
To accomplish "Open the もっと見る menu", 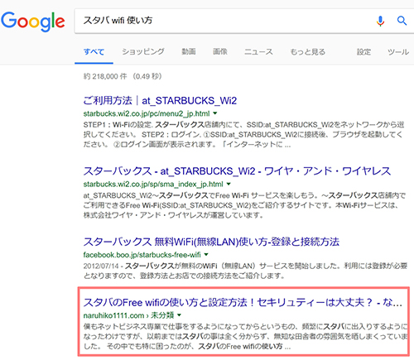I will 307,51.
